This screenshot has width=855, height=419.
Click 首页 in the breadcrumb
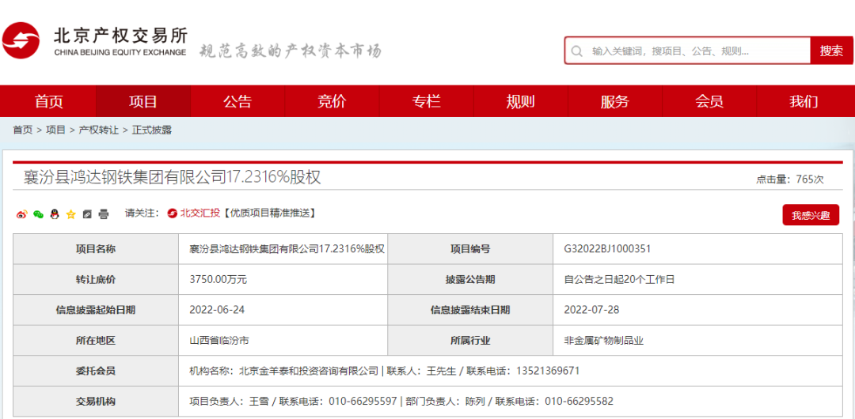[23, 130]
